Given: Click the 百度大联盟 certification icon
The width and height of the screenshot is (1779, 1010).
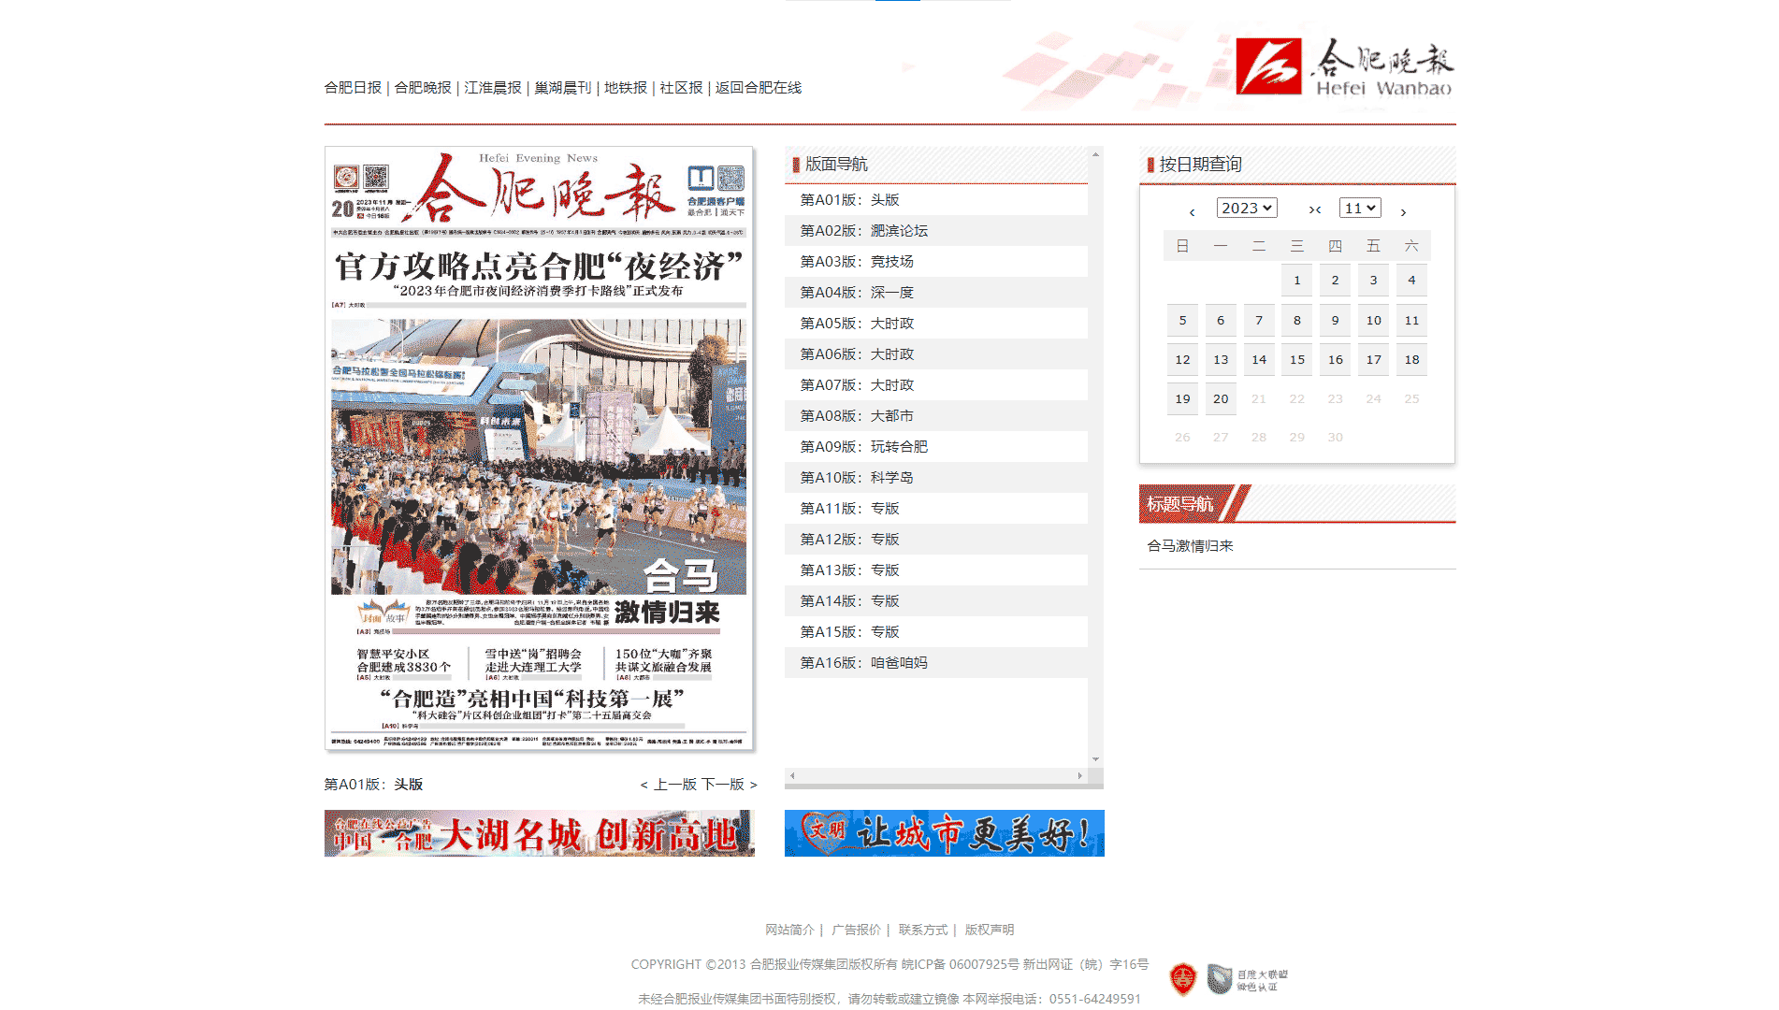Looking at the screenshot, I should (1248, 979).
